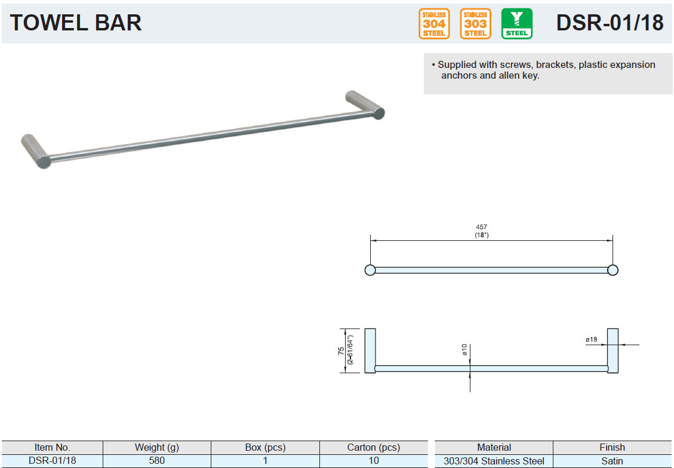Click the ø10 diameter label
674x468 pixels.
click(464, 349)
